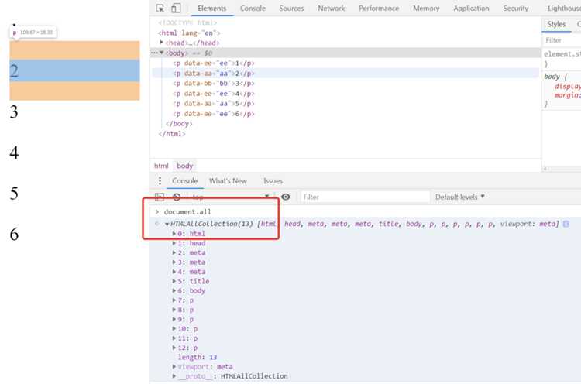Go to the Network tab

point(332,9)
